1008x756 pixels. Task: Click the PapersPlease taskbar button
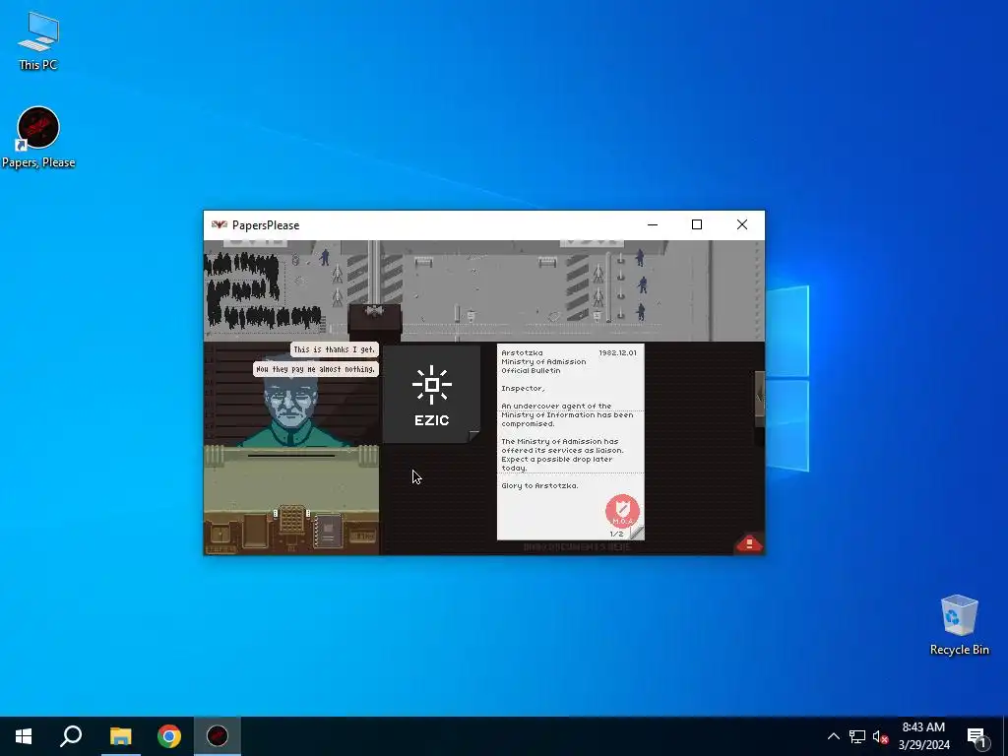(x=218, y=736)
